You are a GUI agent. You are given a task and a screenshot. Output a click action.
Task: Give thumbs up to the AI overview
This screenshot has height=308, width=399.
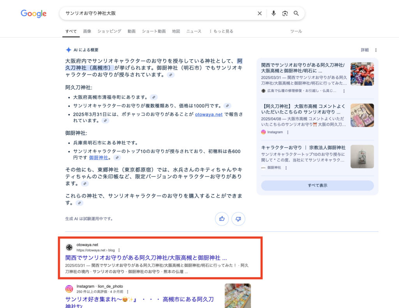(222, 219)
